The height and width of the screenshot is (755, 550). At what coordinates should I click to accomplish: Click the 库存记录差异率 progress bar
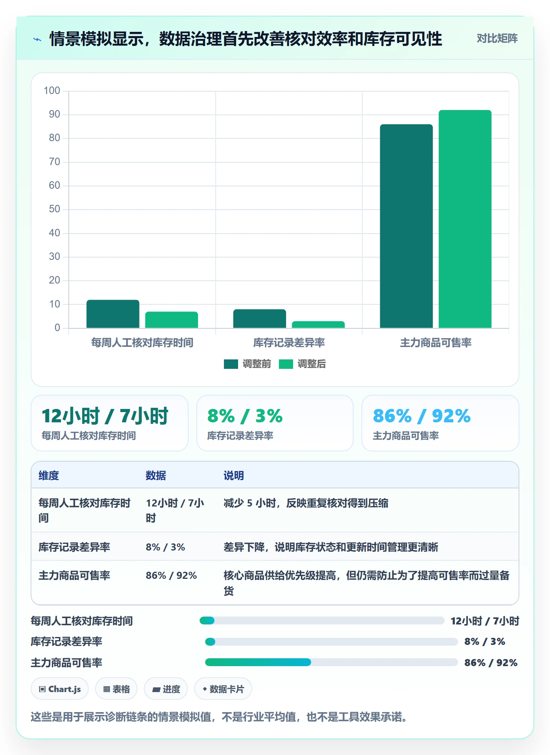[332, 642]
